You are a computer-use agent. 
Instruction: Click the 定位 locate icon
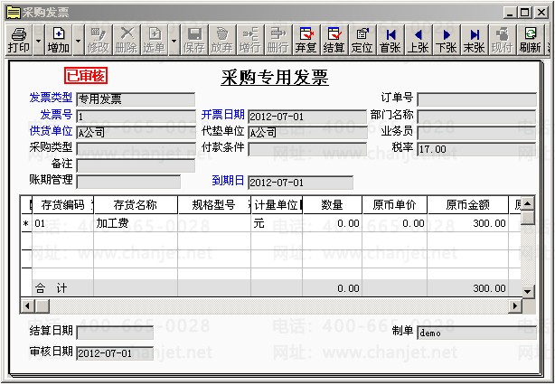tap(362, 40)
